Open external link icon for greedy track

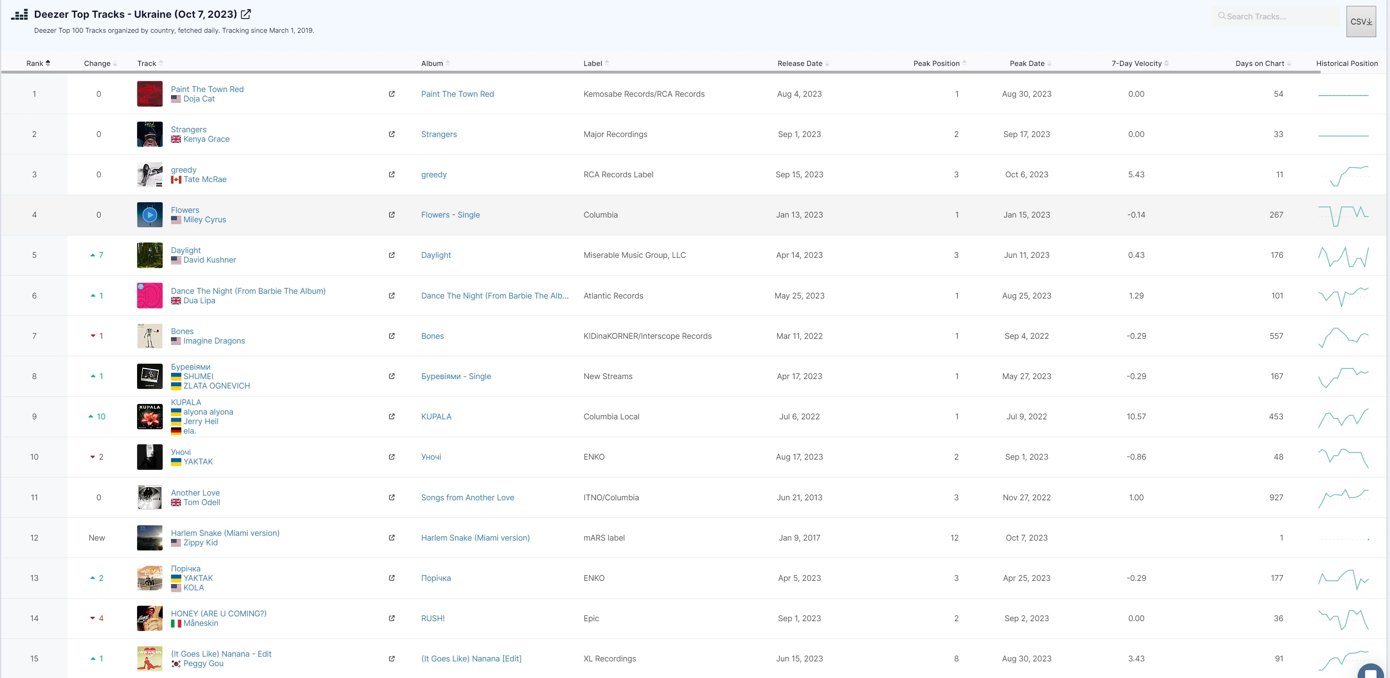(x=392, y=175)
